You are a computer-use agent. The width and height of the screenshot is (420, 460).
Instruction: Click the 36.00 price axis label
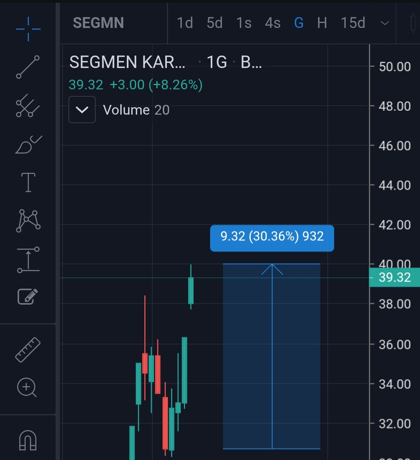coord(395,344)
